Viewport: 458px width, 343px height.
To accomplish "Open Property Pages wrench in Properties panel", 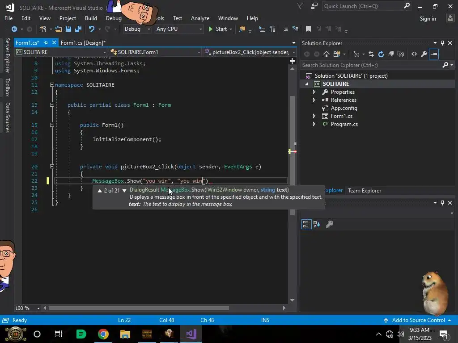I will pyautogui.click(x=330, y=224).
